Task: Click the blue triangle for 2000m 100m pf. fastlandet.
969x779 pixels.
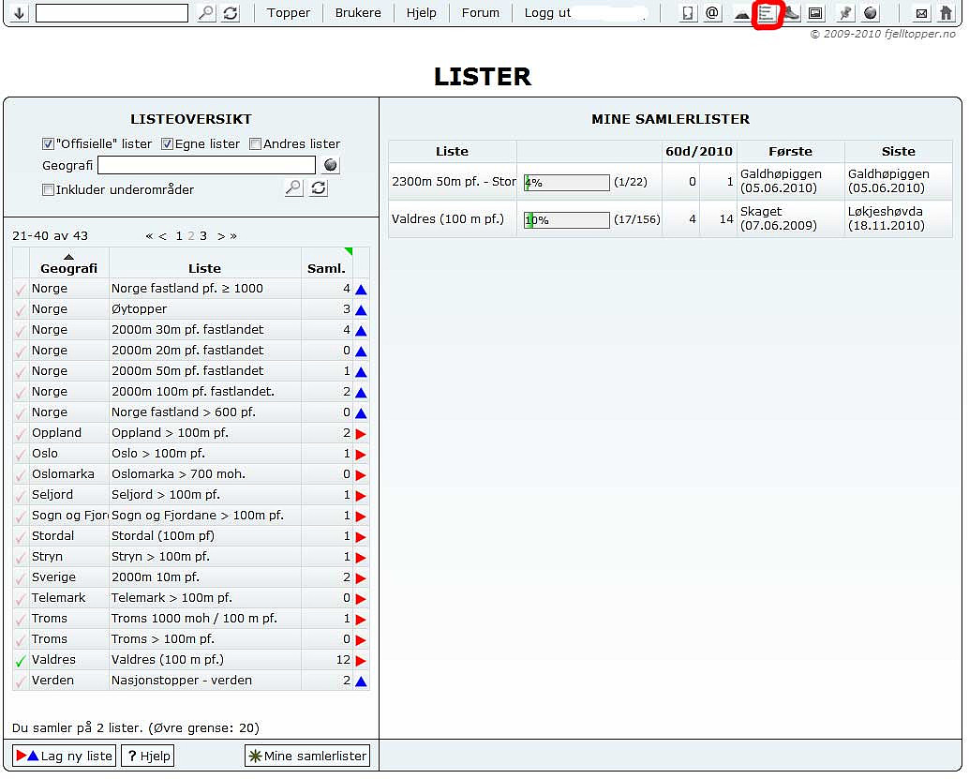Action: point(362,393)
